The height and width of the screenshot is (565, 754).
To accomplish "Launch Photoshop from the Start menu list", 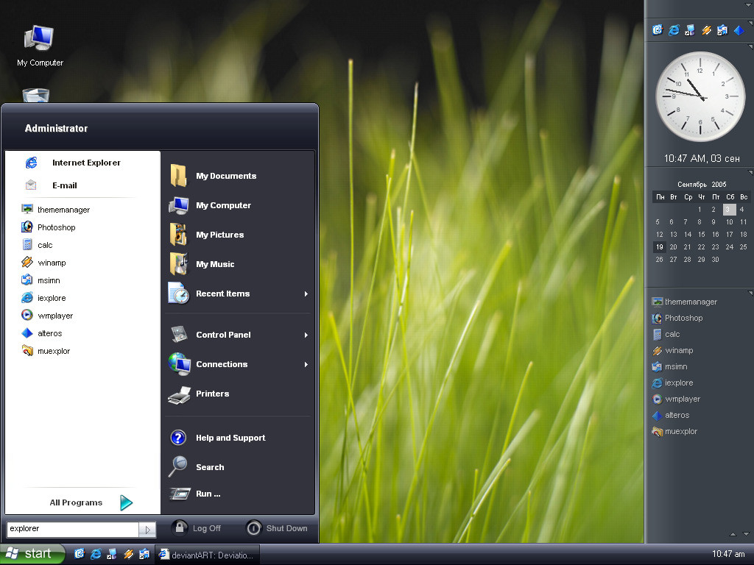I will click(48, 227).
